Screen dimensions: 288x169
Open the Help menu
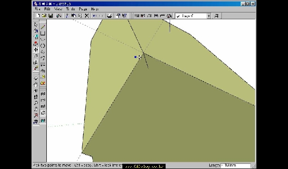(x=94, y=9)
